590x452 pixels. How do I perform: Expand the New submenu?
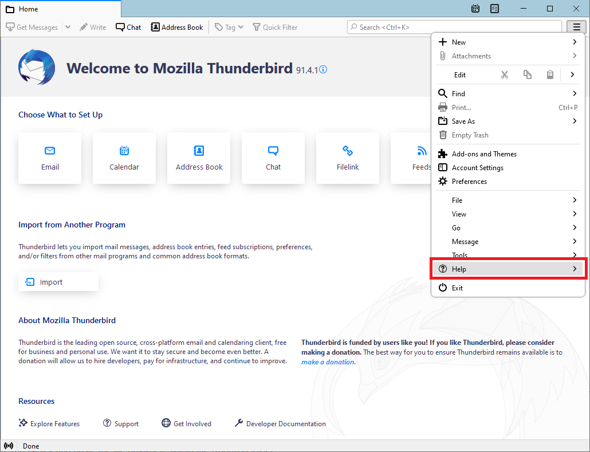(x=508, y=42)
